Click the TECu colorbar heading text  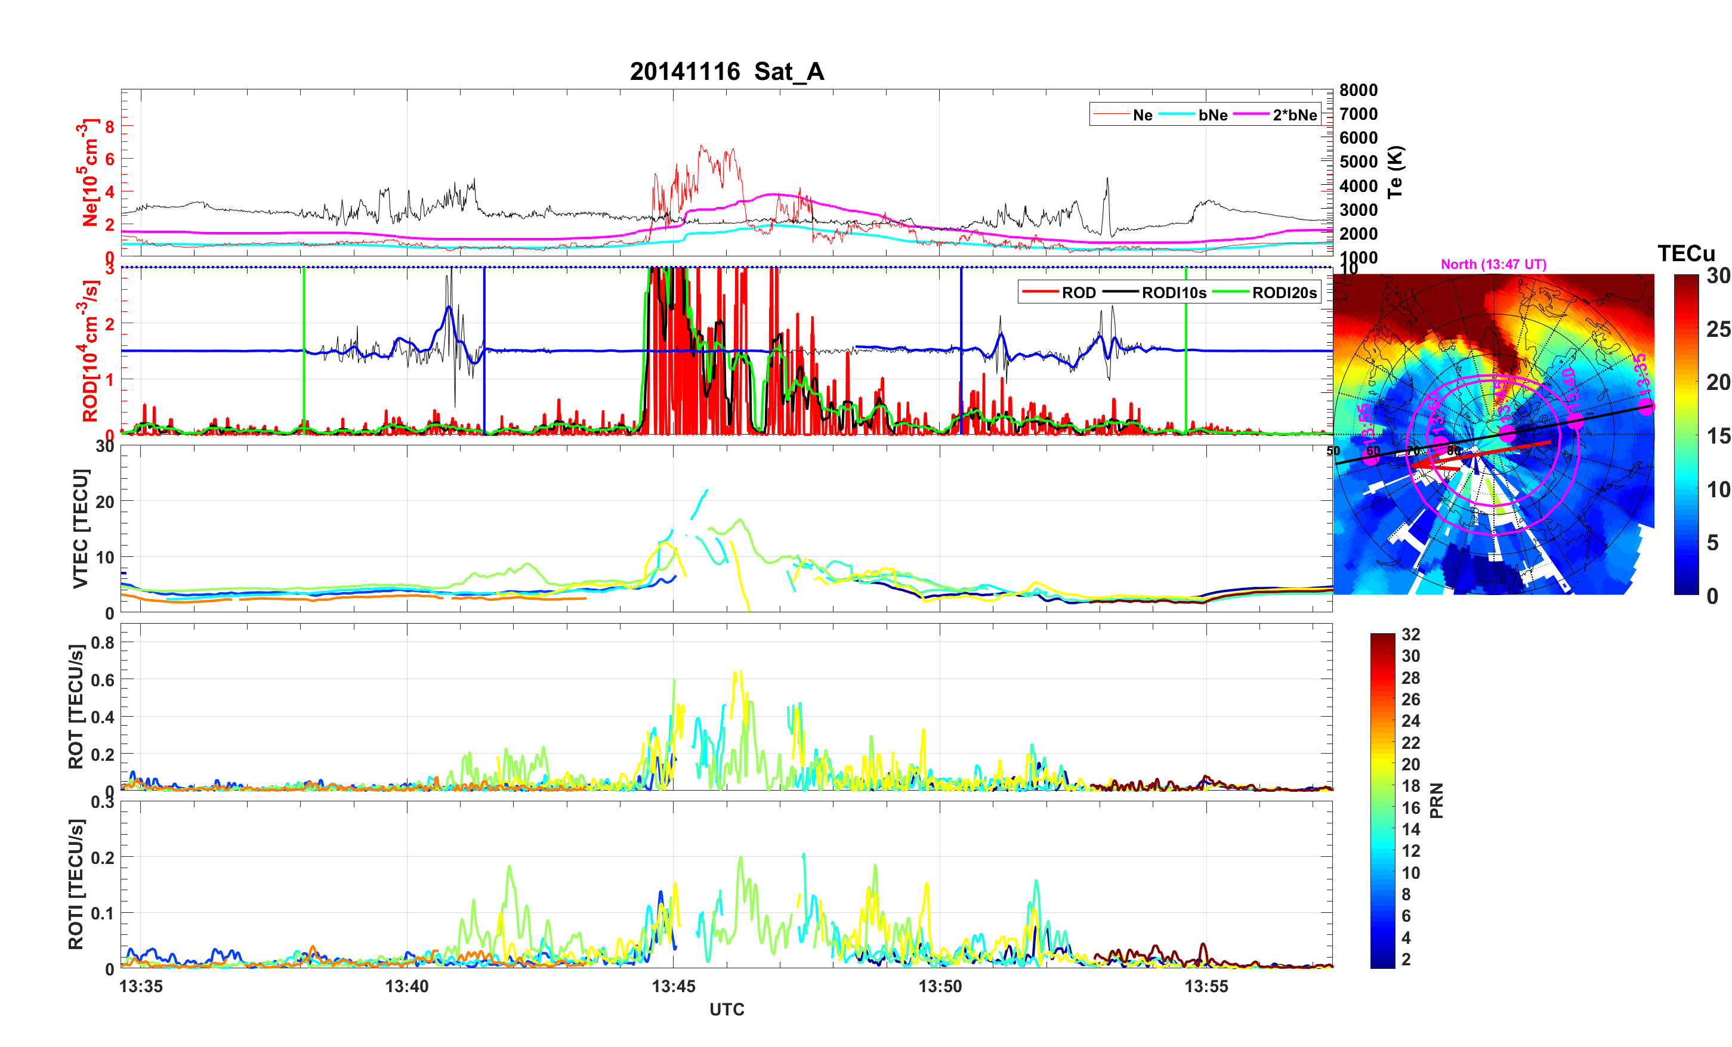click(1685, 253)
